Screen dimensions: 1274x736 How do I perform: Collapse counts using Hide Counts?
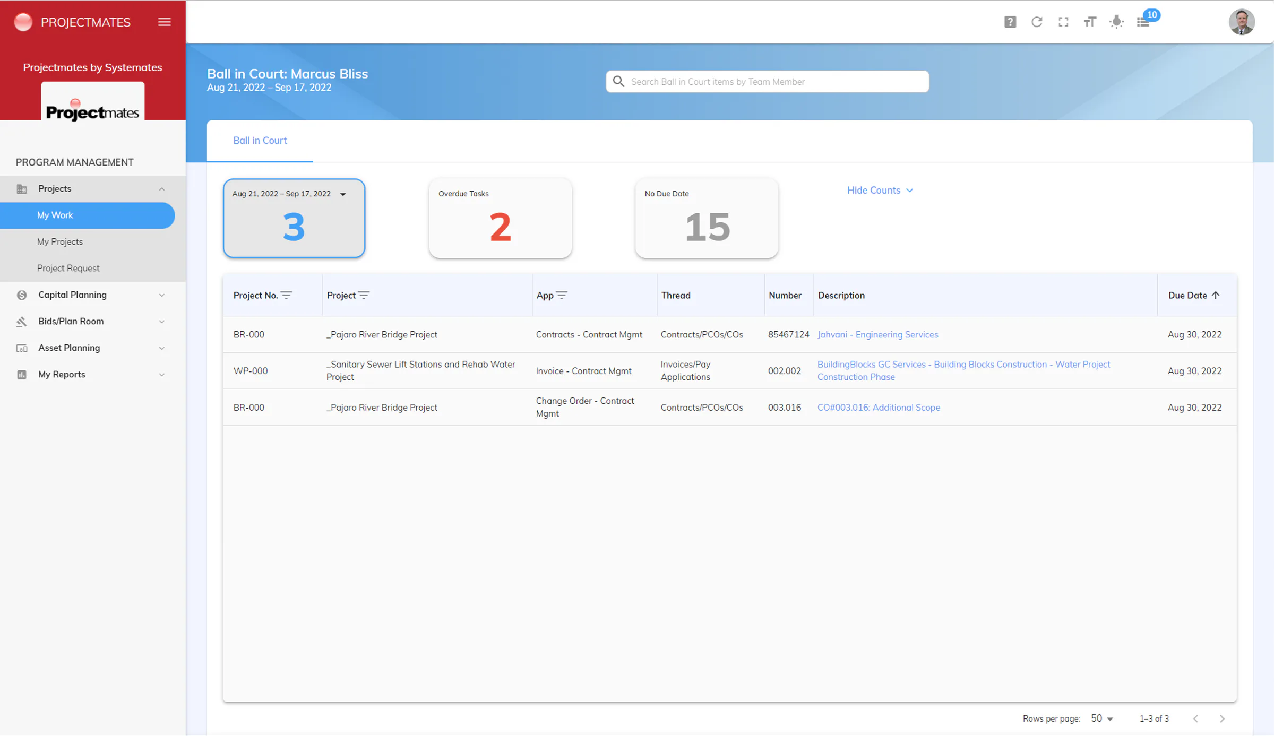coord(880,190)
